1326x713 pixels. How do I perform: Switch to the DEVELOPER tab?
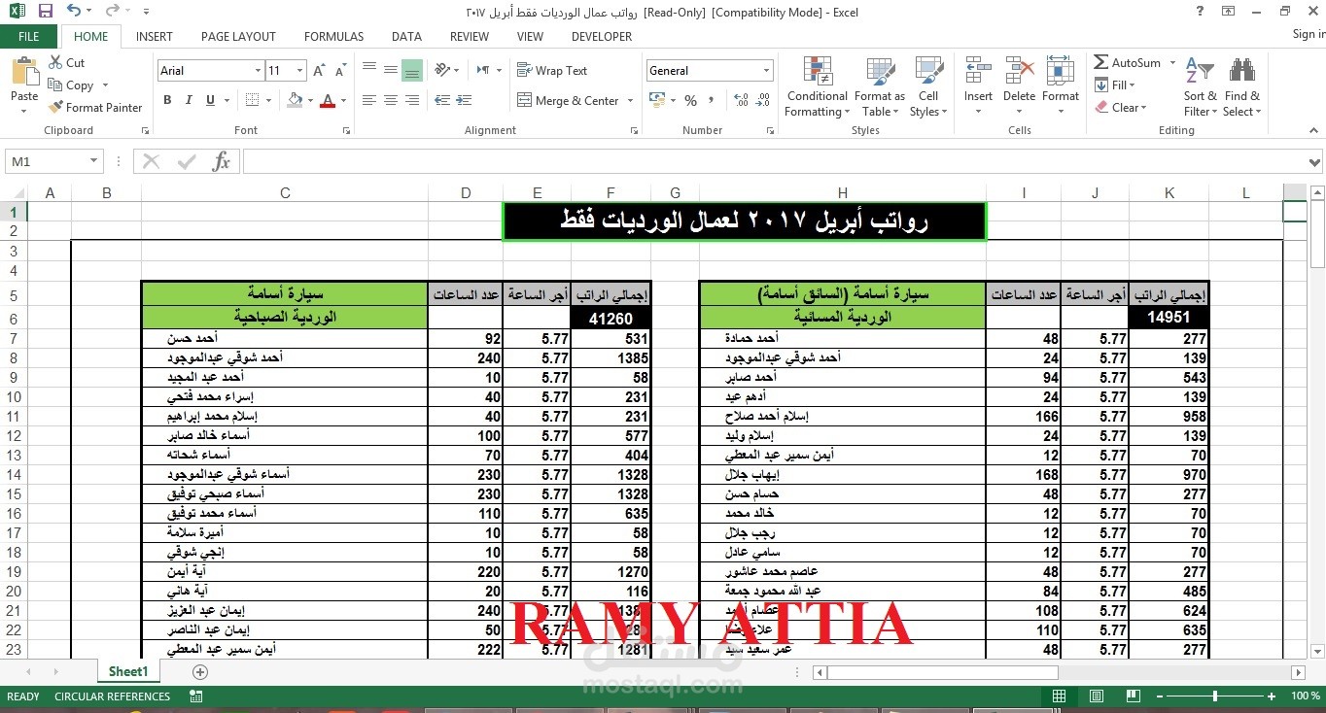point(602,37)
